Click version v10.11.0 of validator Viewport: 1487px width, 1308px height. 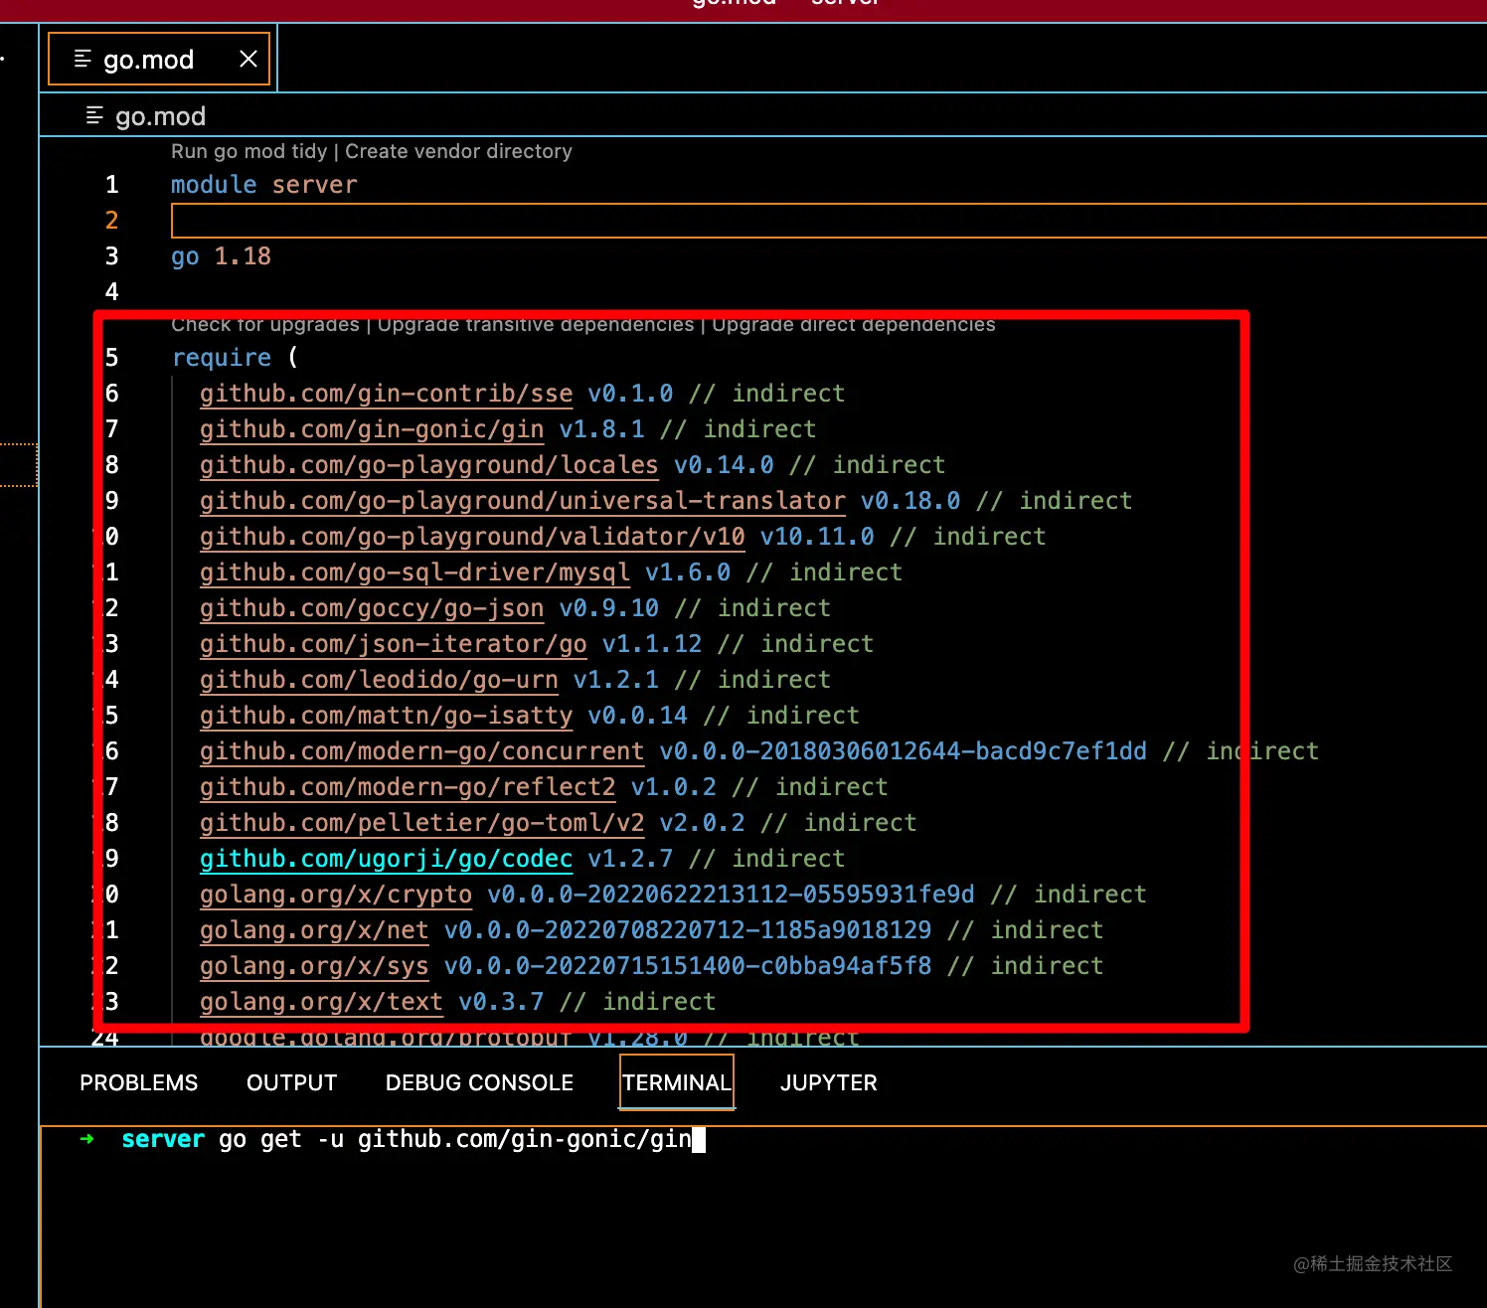click(817, 537)
